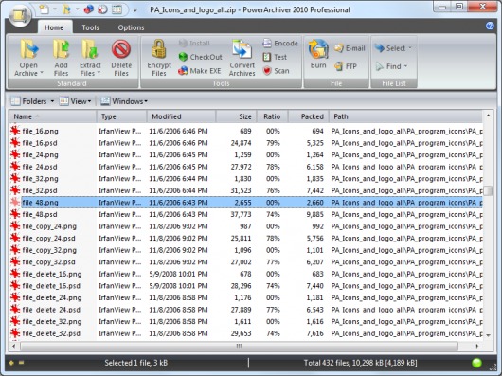Click the blue help question icon
The width and height of the screenshot is (502, 376).
coord(490,26)
